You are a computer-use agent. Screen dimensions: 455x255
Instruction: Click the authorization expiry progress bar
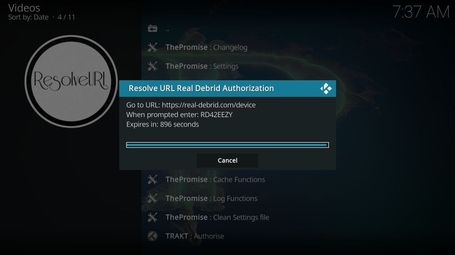pos(227,145)
